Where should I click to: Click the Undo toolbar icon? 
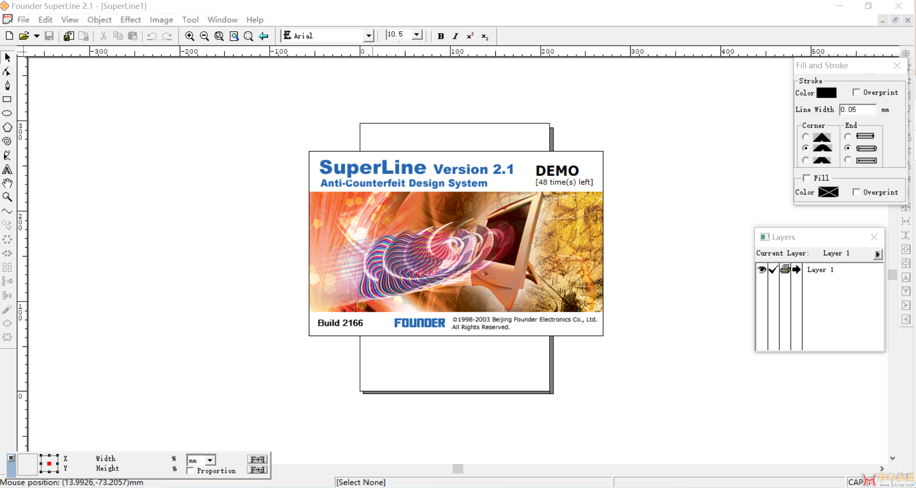[x=152, y=36]
